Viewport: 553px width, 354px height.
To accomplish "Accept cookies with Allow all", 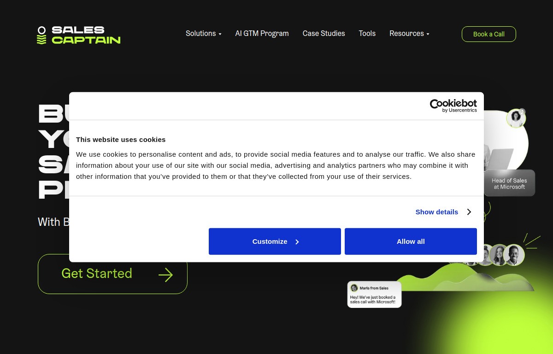I will [411, 242].
